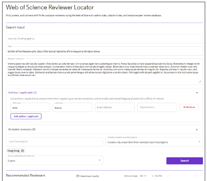Collapse the Authors / applicants section chevron

197,93
